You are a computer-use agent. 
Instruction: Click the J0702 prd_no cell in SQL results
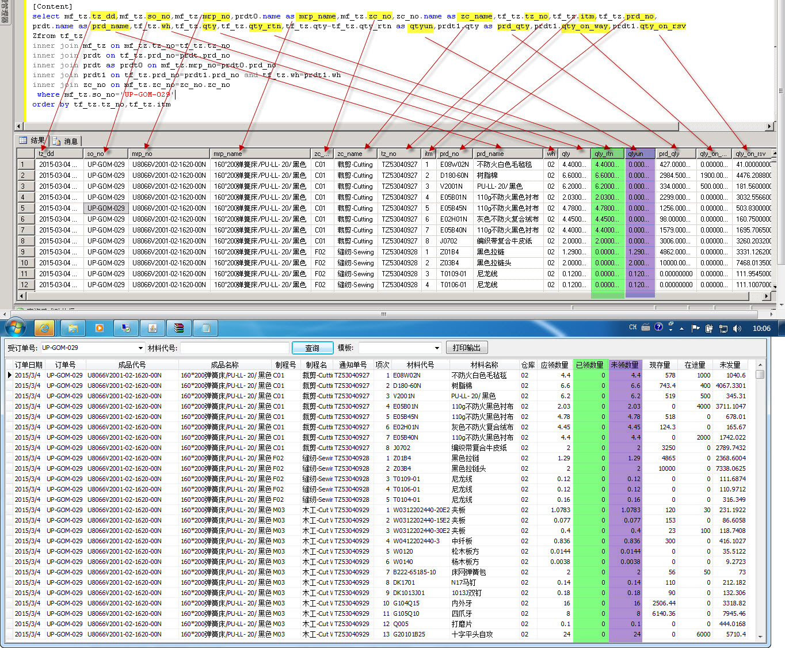point(455,241)
